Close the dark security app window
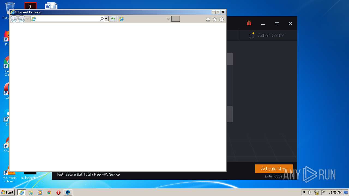Viewport: 349px width, 196px height. click(x=290, y=24)
